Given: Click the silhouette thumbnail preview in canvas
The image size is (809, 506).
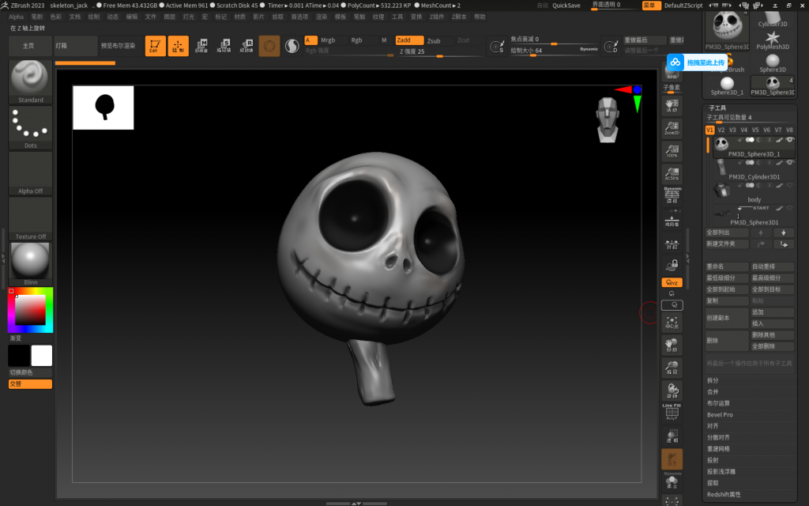Looking at the screenshot, I should tap(103, 108).
